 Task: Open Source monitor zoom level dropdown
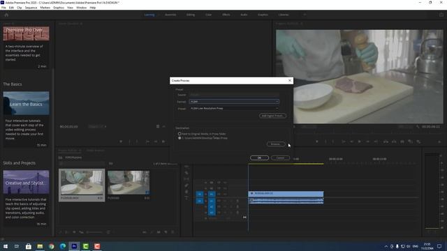[x=97, y=126]
